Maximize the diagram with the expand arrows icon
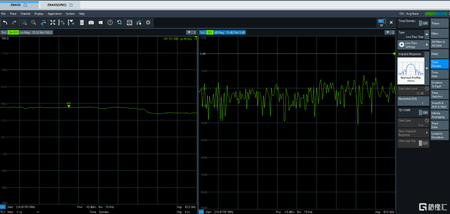 tap(53, 22)
